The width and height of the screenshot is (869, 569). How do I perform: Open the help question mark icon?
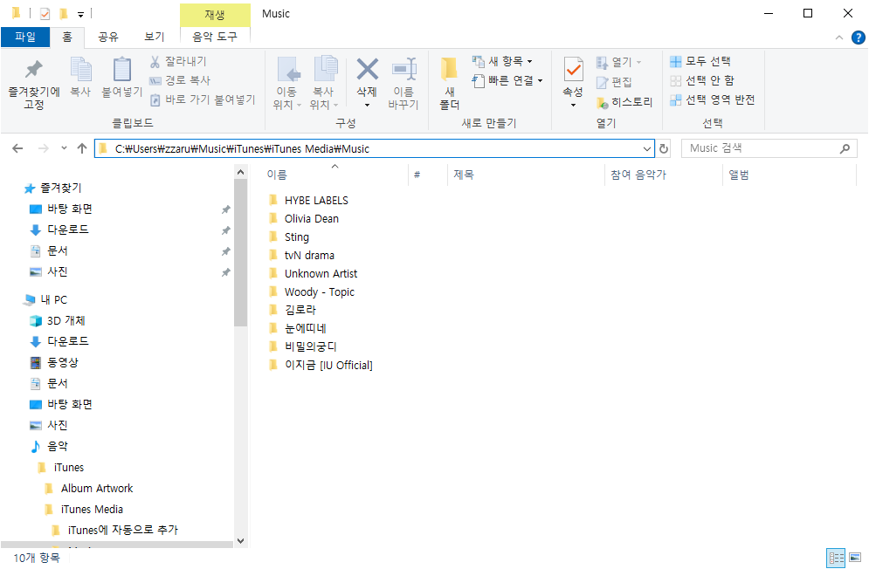(x=858, y=38)
